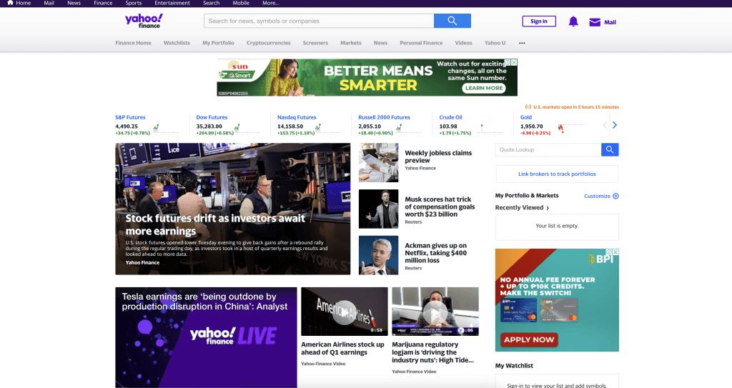The width and height of the screenshot is (732, 388).
Task: Open Musk scores hat trick article
Action: (x=440, y=207)
